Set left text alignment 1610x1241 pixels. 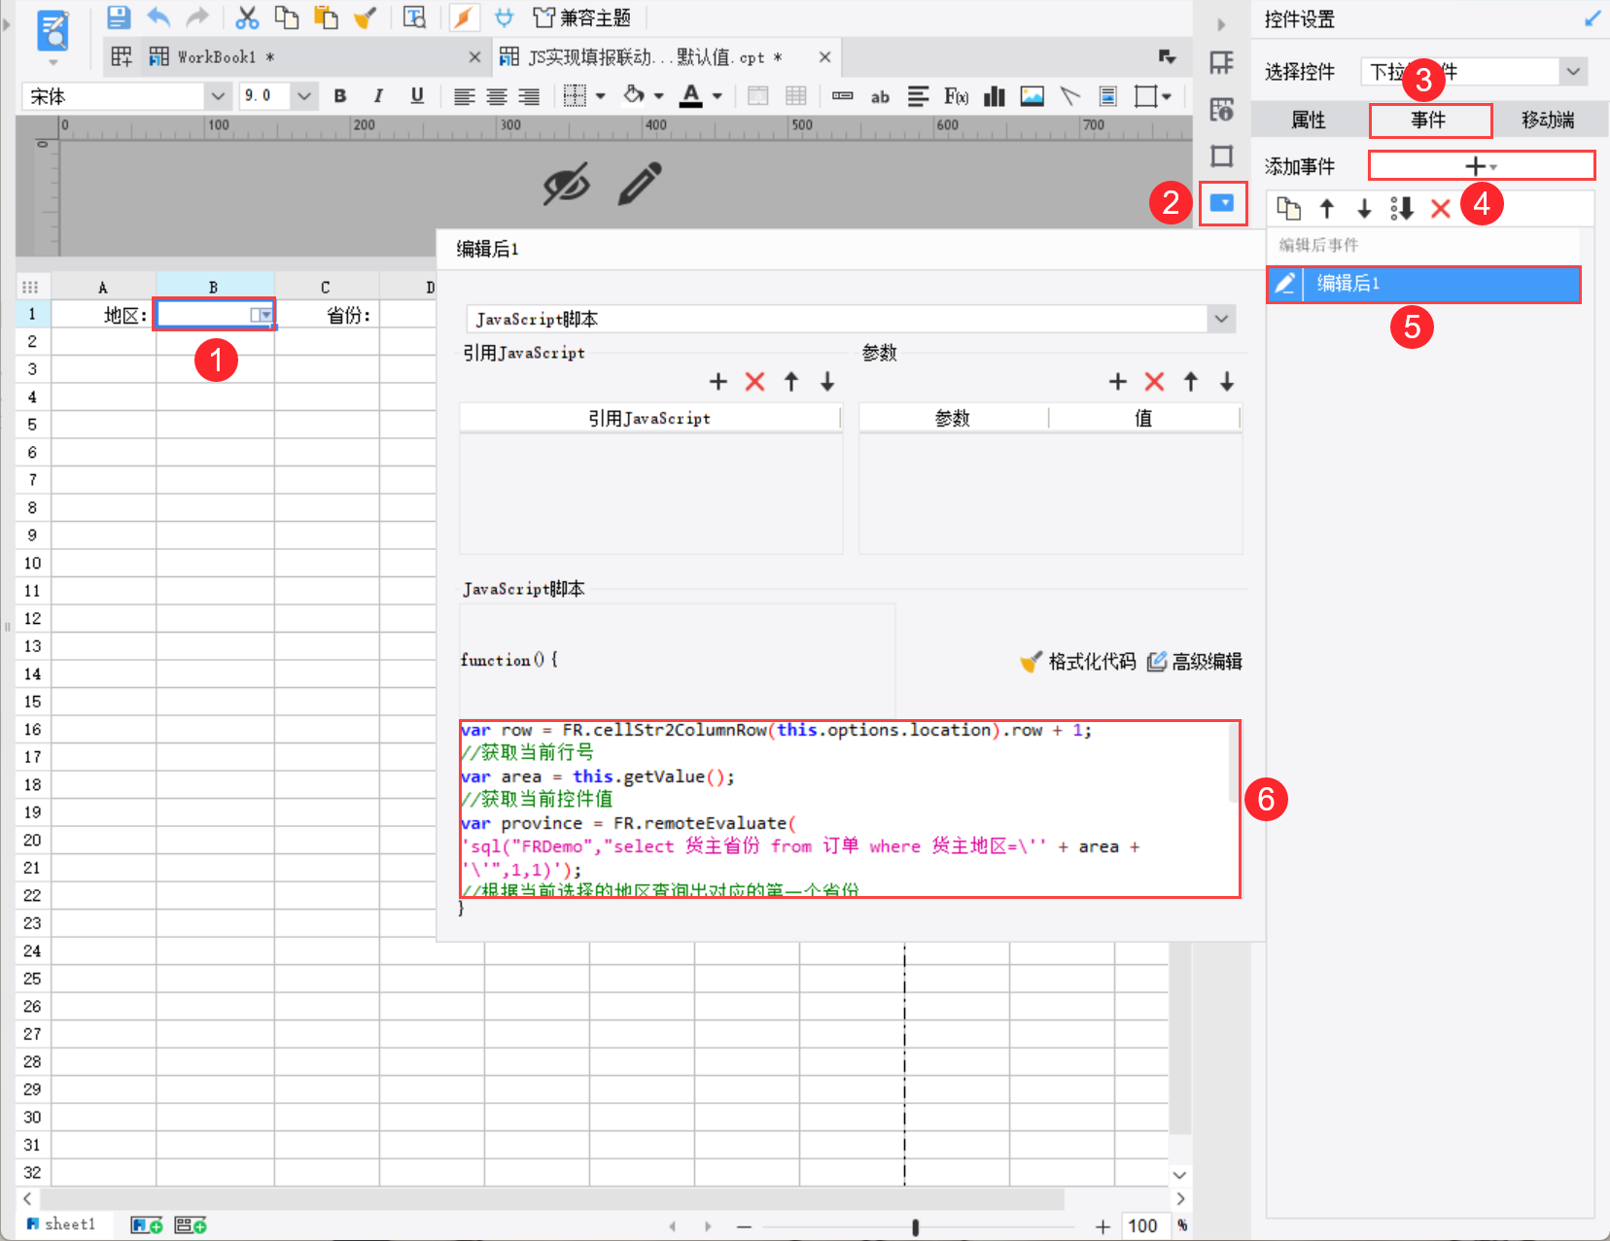(465, 96)
